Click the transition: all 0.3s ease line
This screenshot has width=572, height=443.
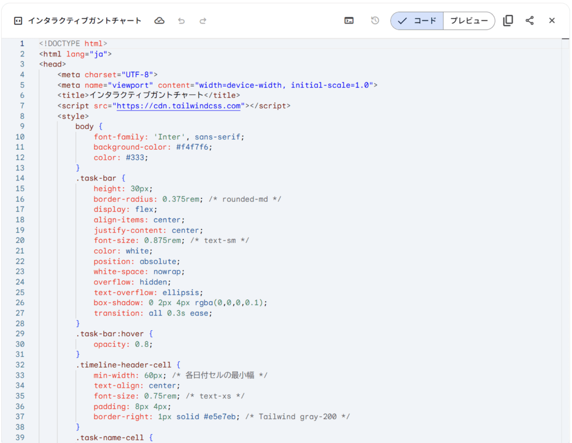point(153,313)
